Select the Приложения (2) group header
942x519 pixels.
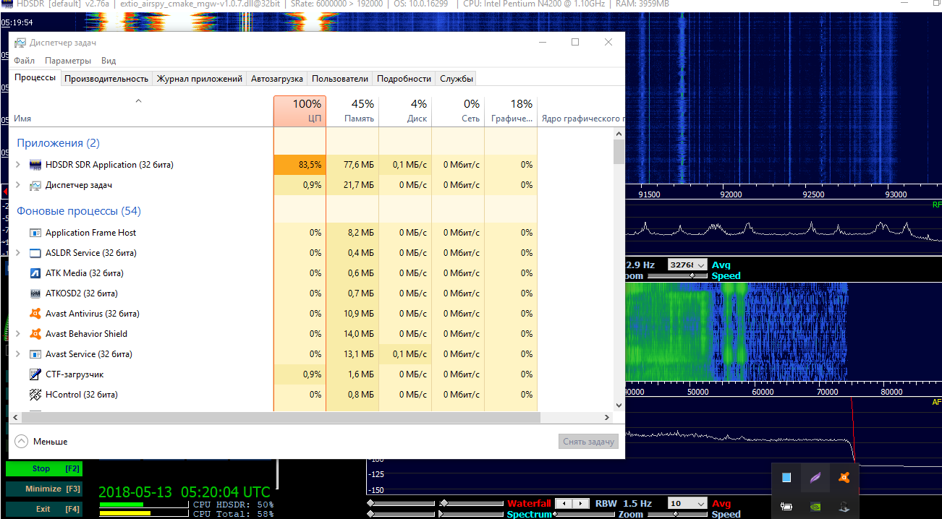coord(59,143)
